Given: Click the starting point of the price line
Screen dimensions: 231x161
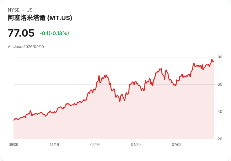Looking at the screenshot, I should tap(14, 120).
